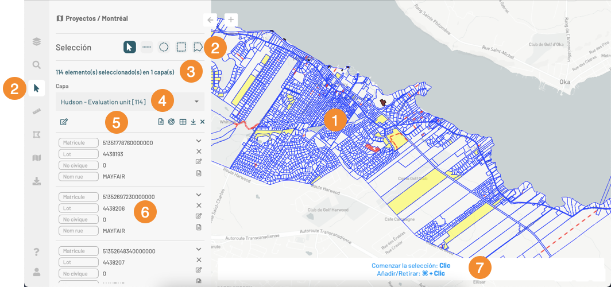Screen dimensions: 611x287
Task: Open the help question mark icon
Action: pyautogui.click(x=37, y=252)
